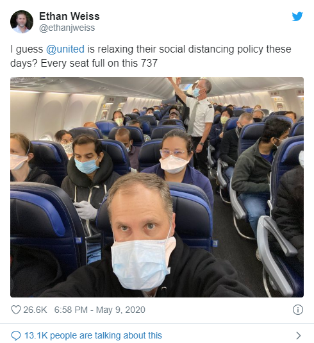Click the speech bubble reply icon
314x343 pixels.
click(16, 335)
